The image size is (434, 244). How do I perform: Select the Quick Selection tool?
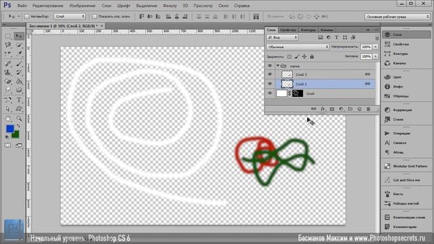(x=19, y=45)
